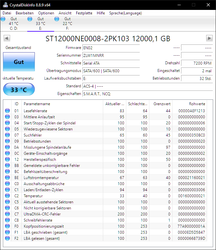This screenshot has height=250, width=216.
Task: Click status orb for Suchfehler row
Action: (7, 135)
